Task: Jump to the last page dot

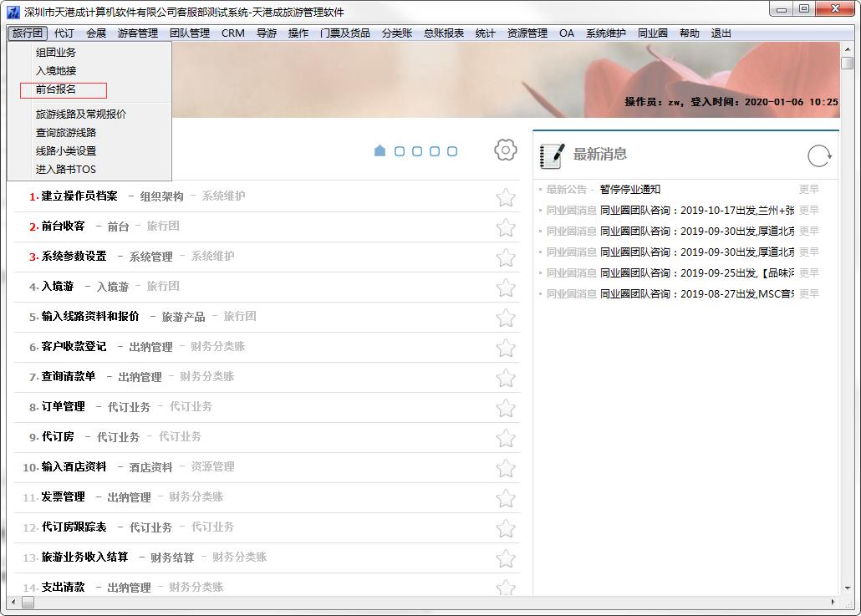Action: coord(452,151)
